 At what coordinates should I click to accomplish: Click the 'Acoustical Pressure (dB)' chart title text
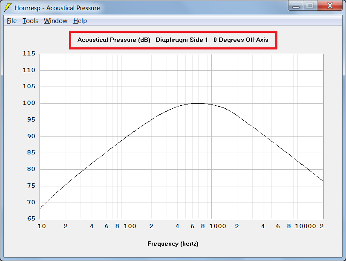(x=114, y=40)
